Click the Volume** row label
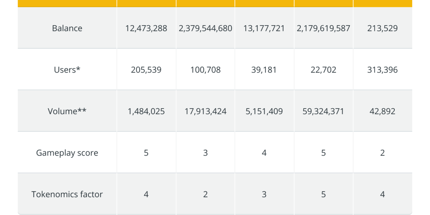This screenshot has height=215, width=430. 67,111
